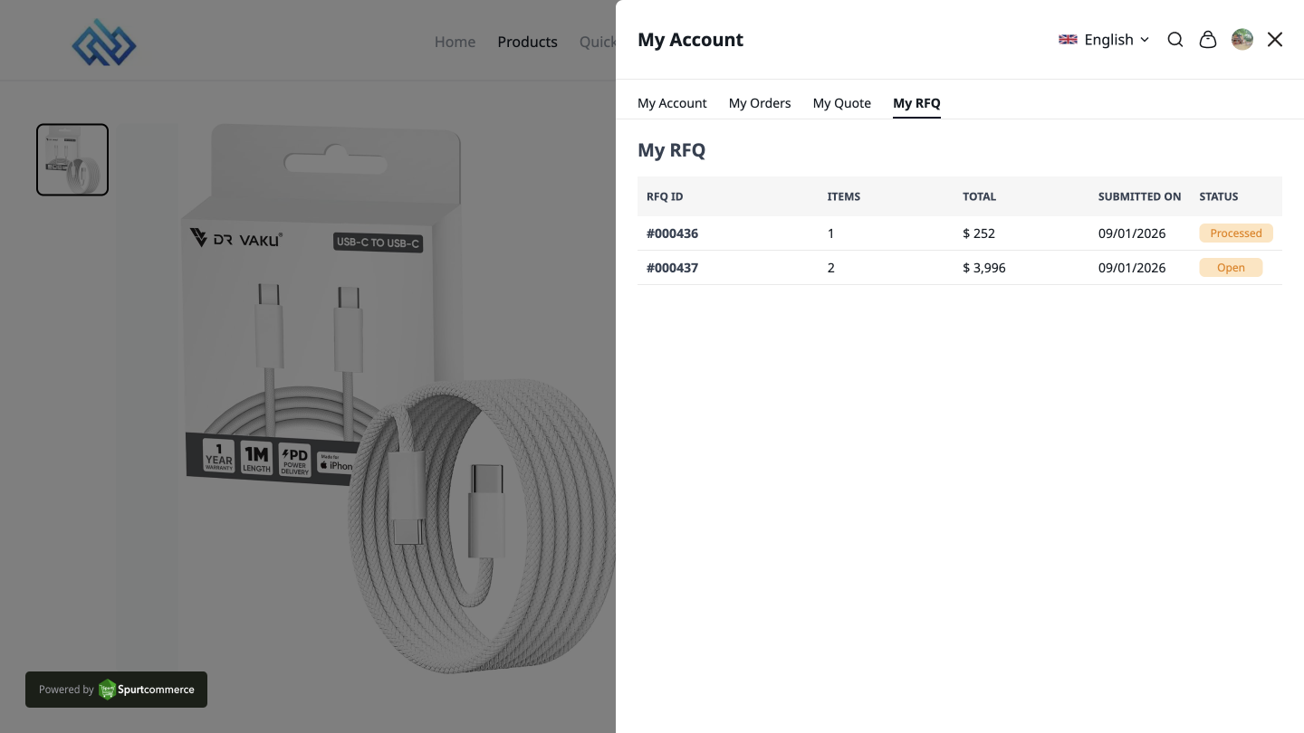Click the My RFQ tab
Image resolution: width=1304 pixels, height=733 pixels.
pos(916,103)
